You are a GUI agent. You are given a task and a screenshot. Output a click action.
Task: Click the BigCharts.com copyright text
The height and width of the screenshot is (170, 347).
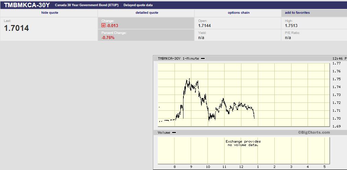point(314,132)
